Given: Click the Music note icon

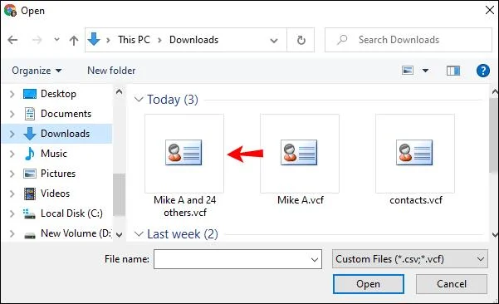Looking at the screenshot, I should coord(30,154).
